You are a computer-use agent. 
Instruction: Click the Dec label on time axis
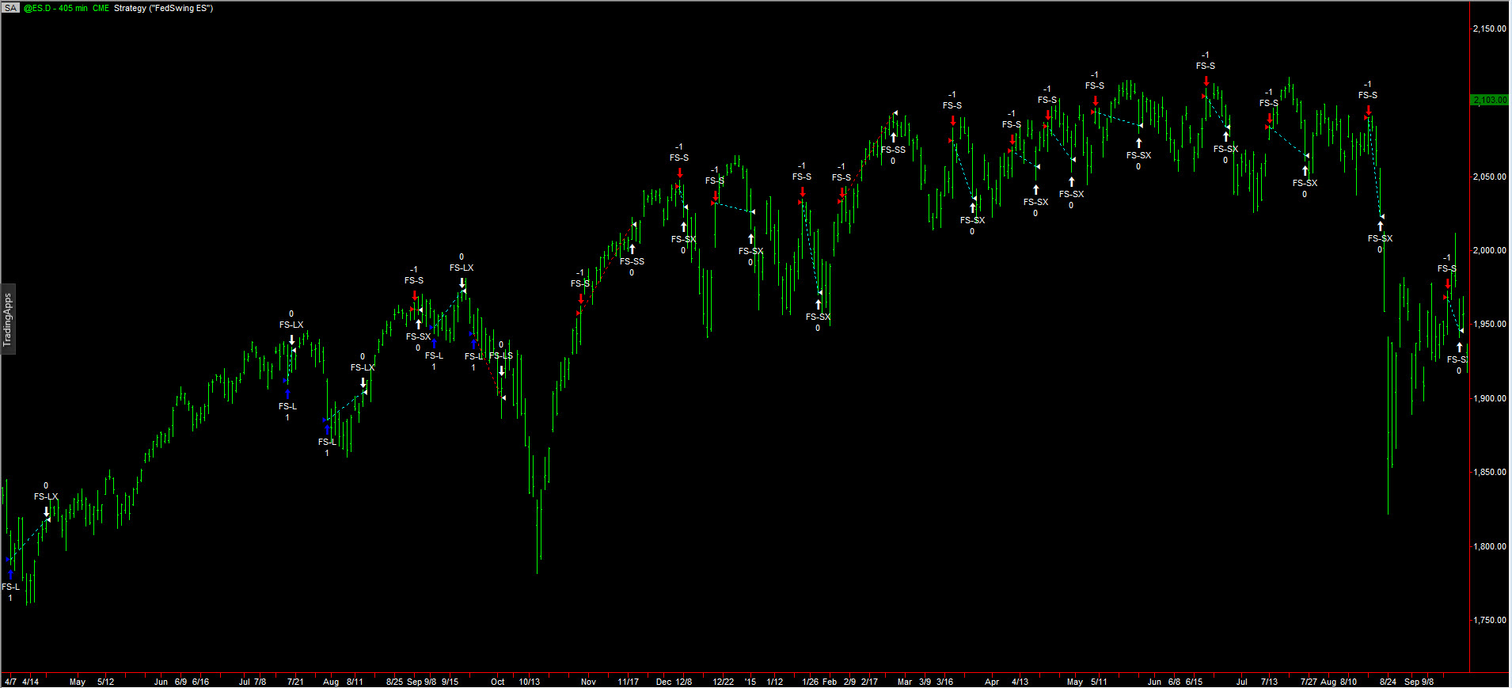[x=663, y=682]
